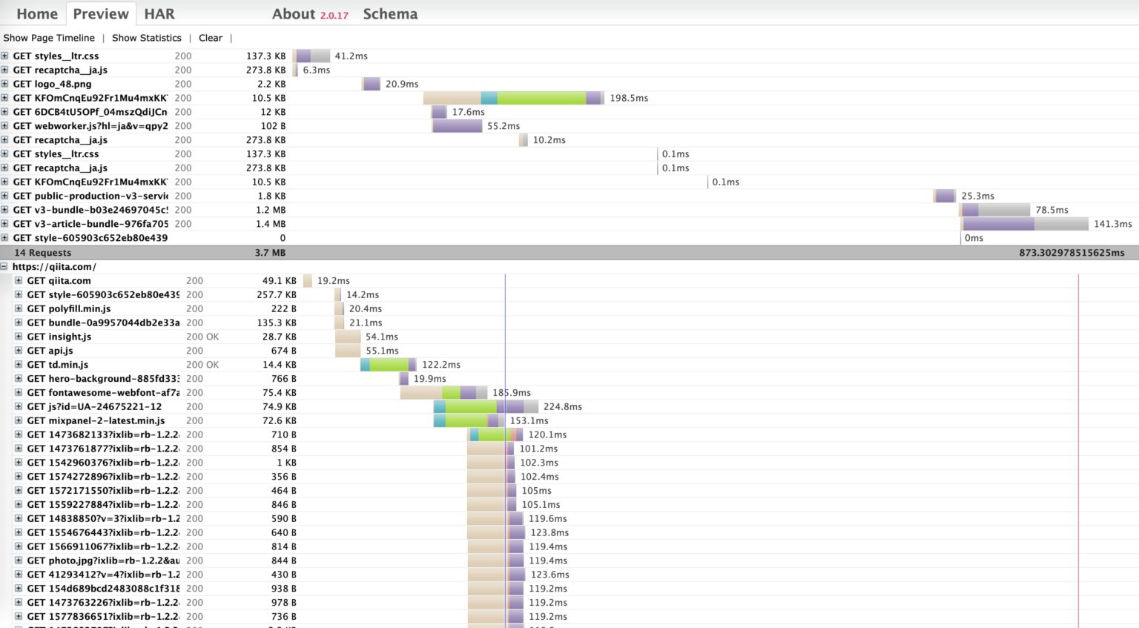The width and height of the screenshot is (1139, 628).
Task: Expand the GET webworker.js request row
Action: pyautogui.click(x=5, y=126)
